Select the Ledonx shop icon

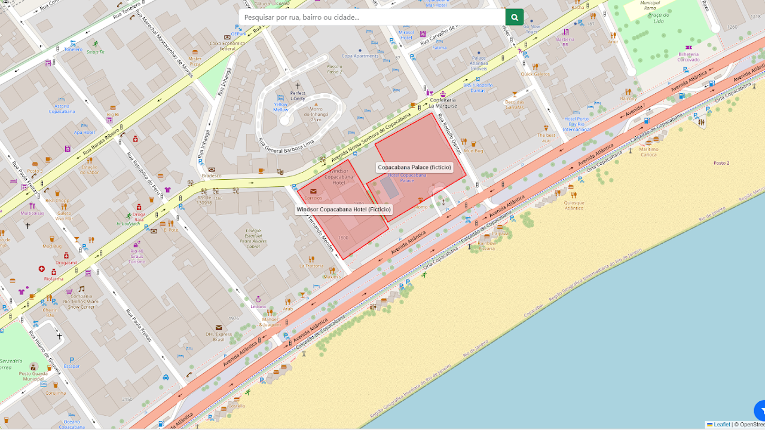point(258,299)
